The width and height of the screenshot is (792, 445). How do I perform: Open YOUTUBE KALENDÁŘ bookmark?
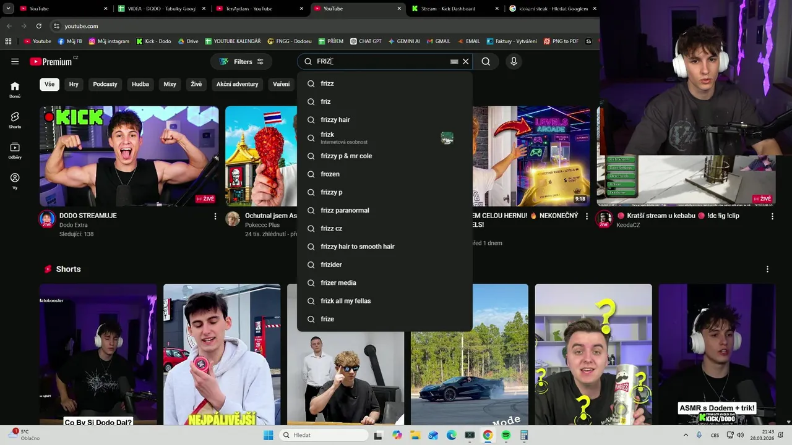tap(233, 41)
